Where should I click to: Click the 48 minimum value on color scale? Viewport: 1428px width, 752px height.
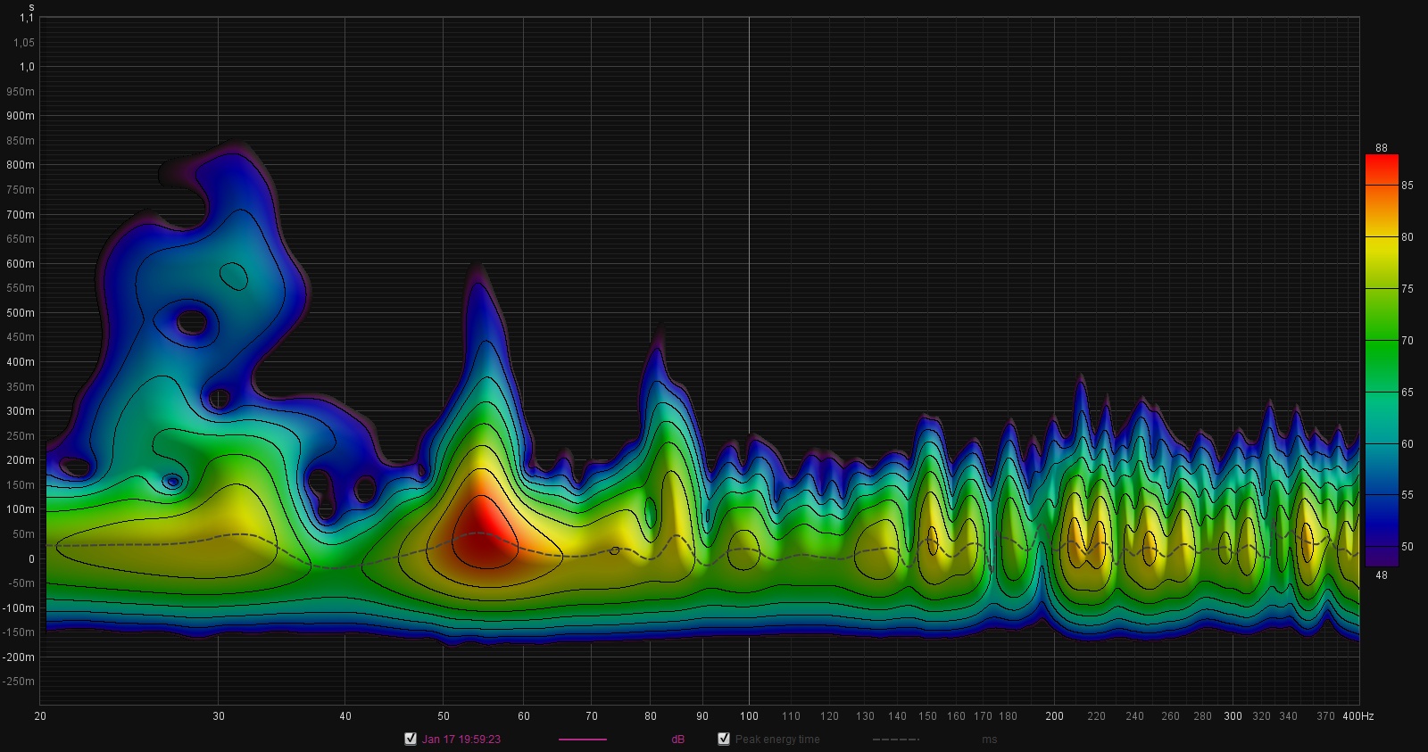tap(1381, 575)
